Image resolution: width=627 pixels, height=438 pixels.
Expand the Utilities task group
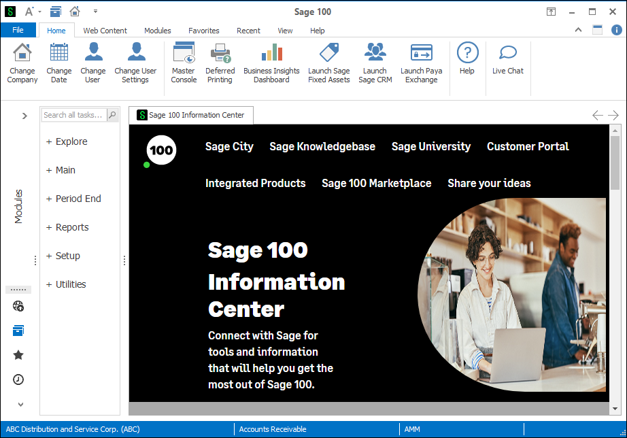66,284
